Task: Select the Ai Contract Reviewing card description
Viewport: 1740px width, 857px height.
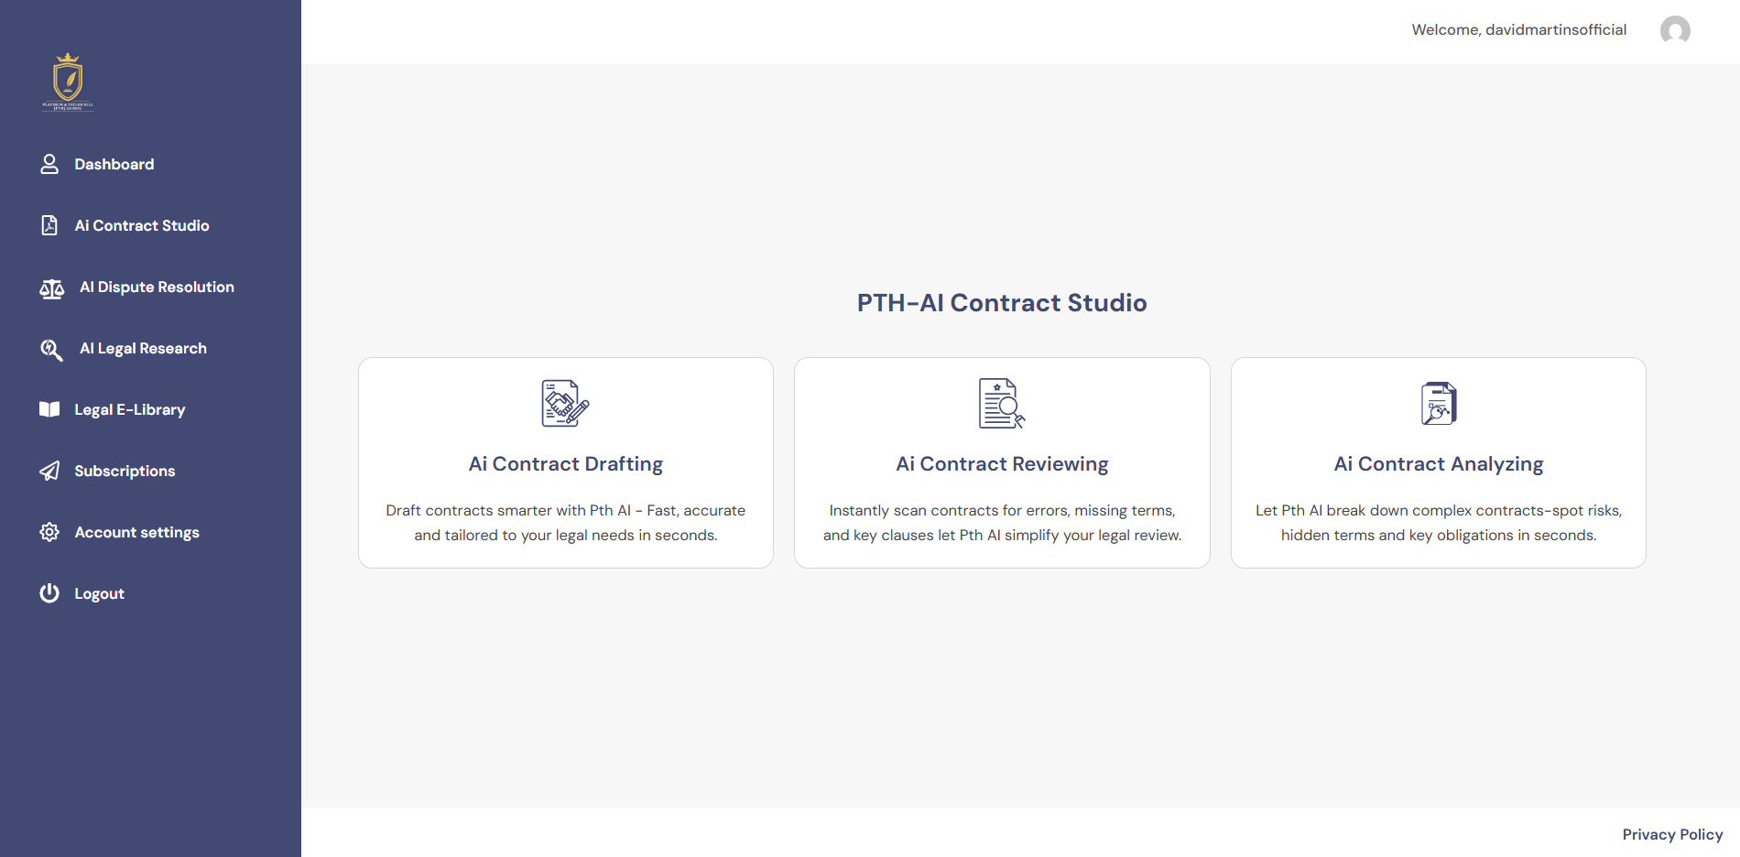Action: coord(1002,523)
